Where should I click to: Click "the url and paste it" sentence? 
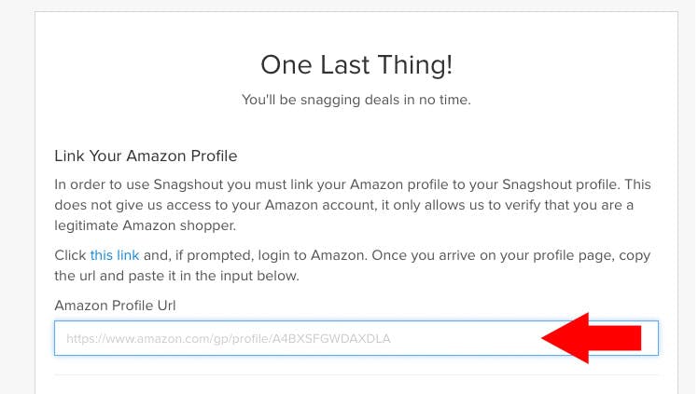(176, 276)
